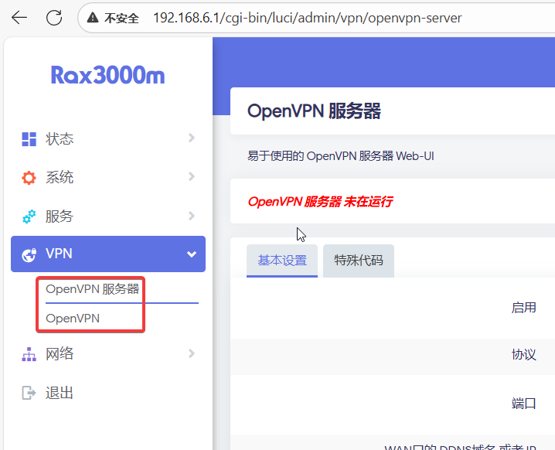Click the 退出 logout icon

coord(29,393)
